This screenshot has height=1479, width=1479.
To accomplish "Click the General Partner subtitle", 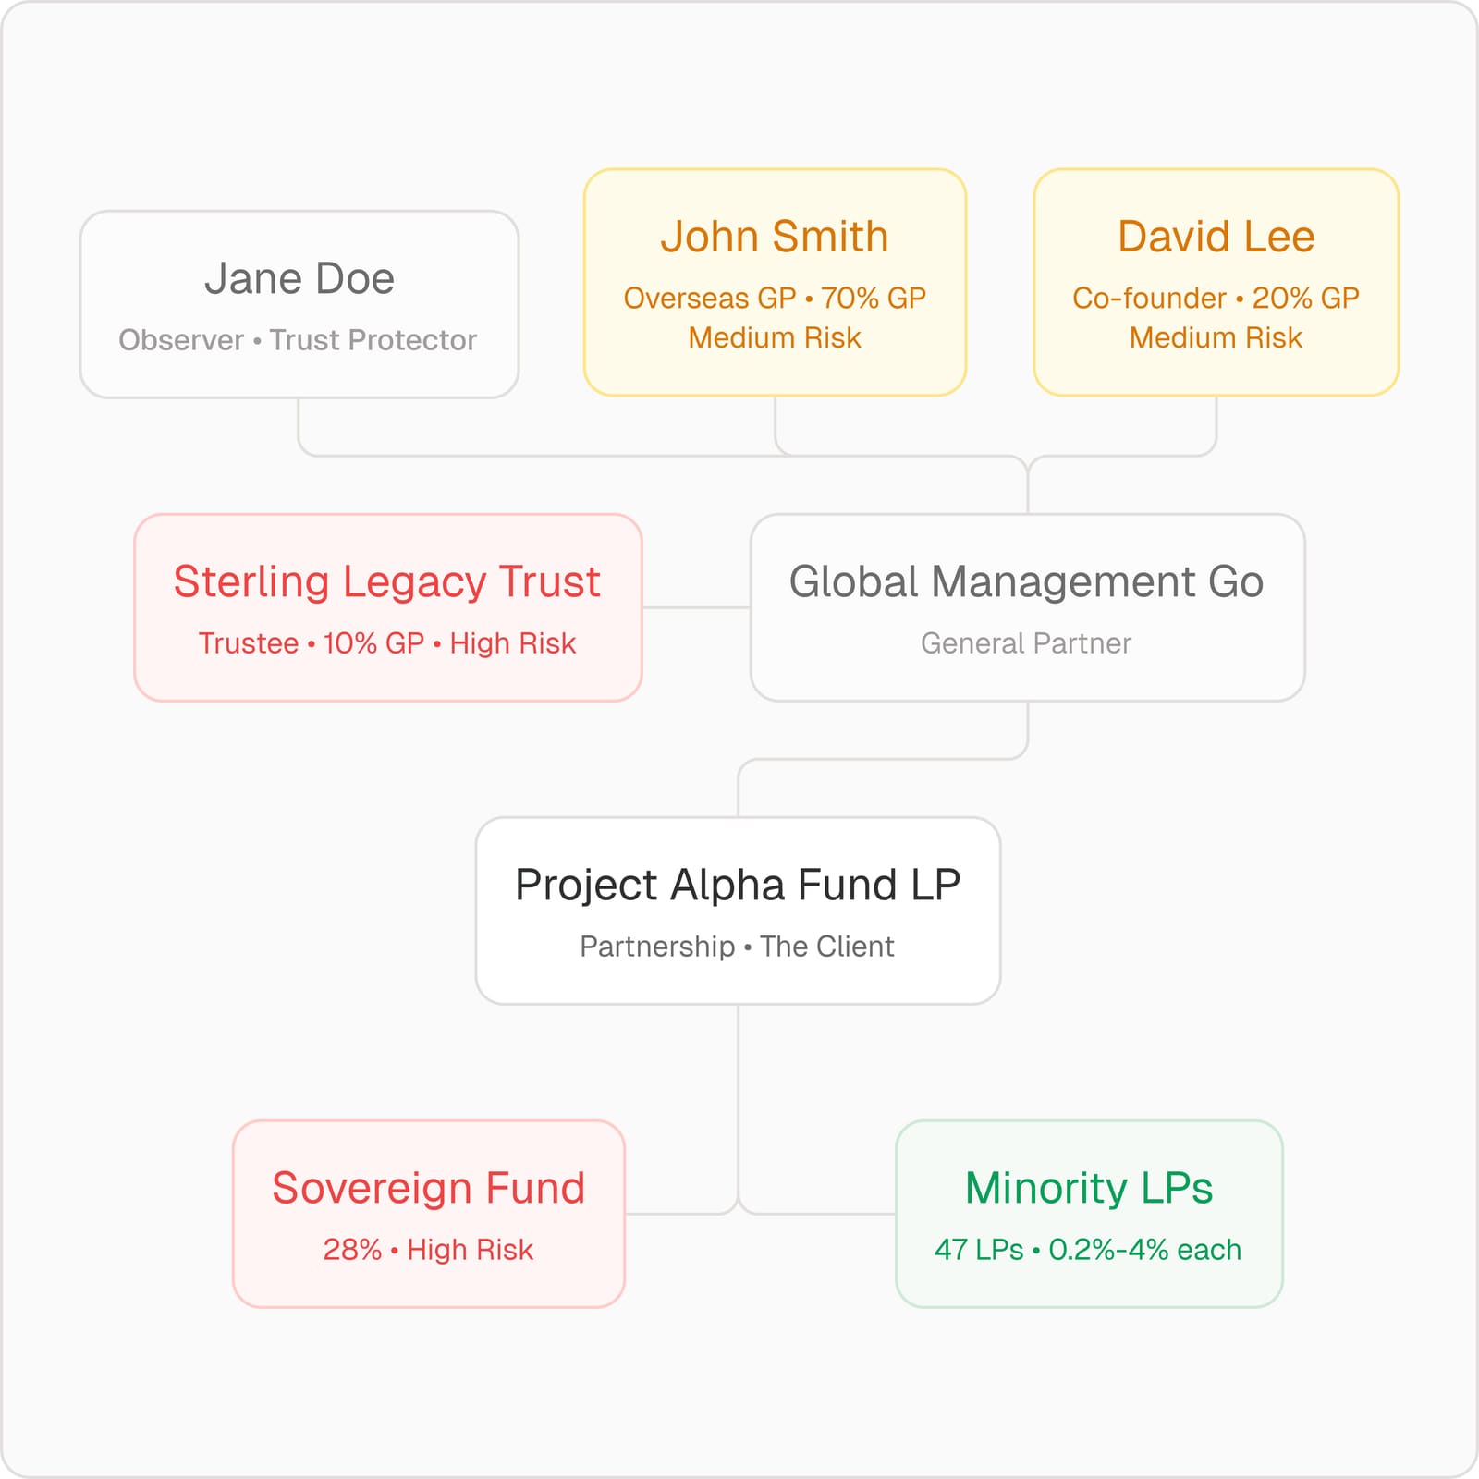I will (1026, 643).
